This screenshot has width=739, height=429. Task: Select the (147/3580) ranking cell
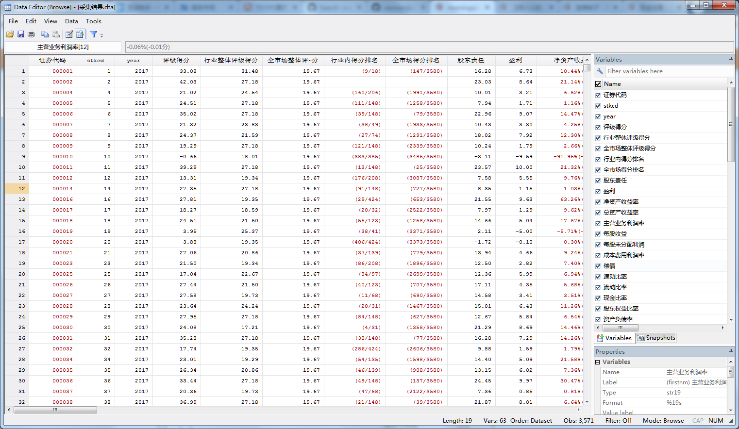(x=417, y=71)
